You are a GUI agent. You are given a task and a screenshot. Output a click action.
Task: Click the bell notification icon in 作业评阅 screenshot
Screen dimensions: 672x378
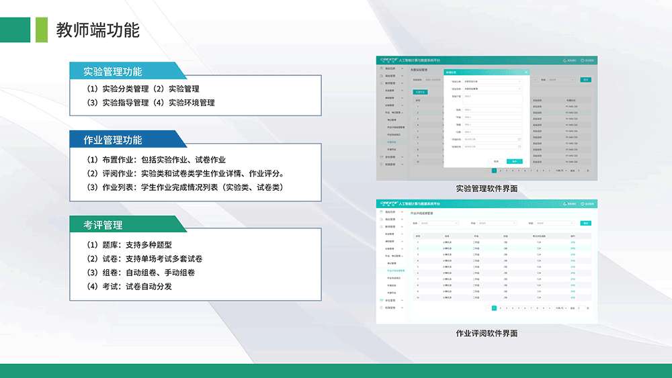pos(565,203)
